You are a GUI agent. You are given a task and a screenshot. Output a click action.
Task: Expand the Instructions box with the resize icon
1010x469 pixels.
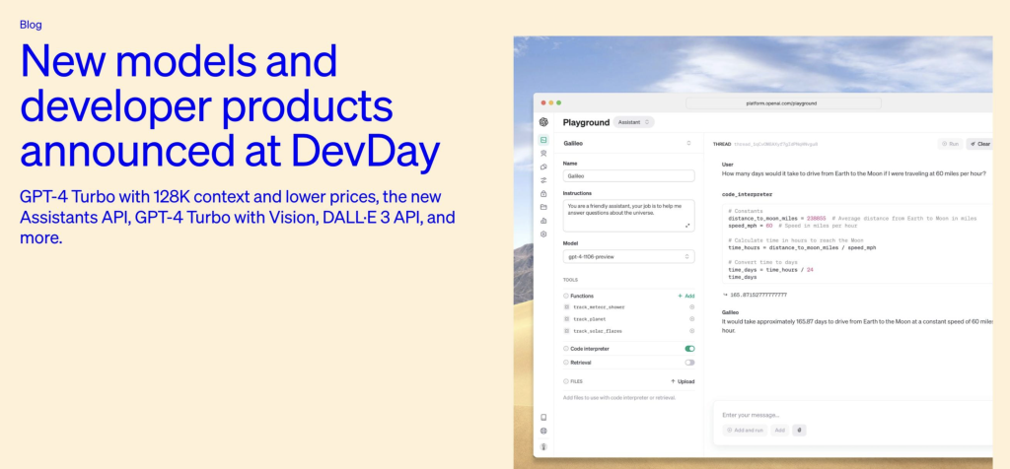[x=687, y=226]
